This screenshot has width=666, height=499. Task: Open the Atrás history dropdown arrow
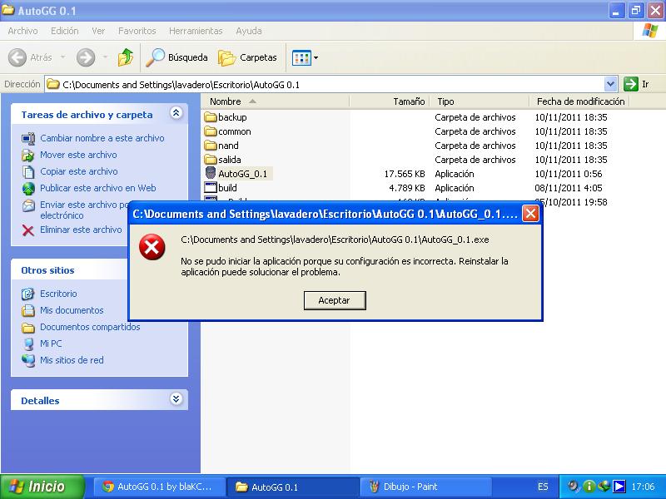(x=63, y=57)
